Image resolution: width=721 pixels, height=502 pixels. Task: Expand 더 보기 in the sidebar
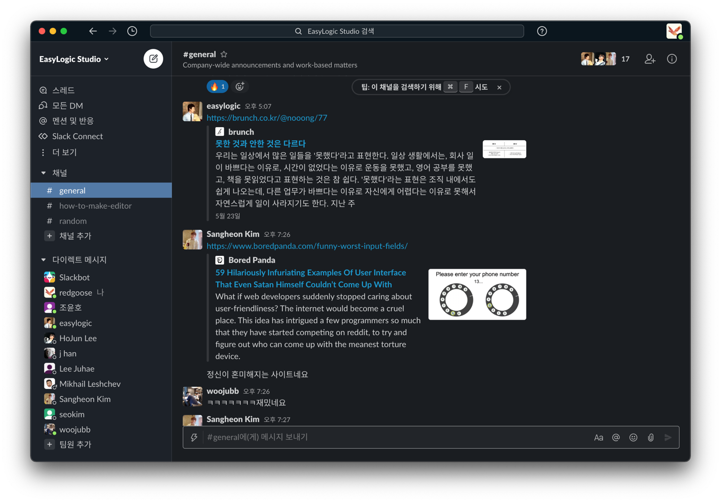(101, 152)
